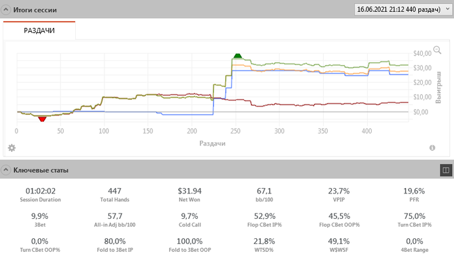Collapse the Итоги сессии section

(x=5, y=10)
